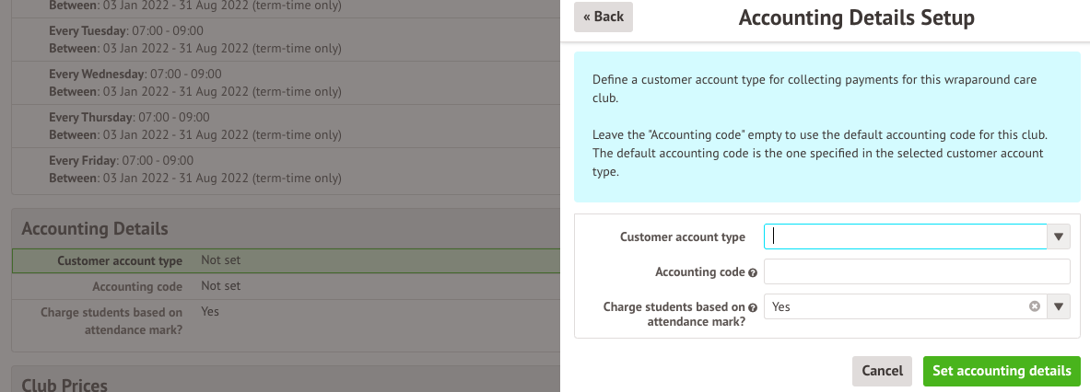1090x392 pixels.
Task: Select highlighted Customer account type 'Not set' row
Action: (x=286, y=261)
